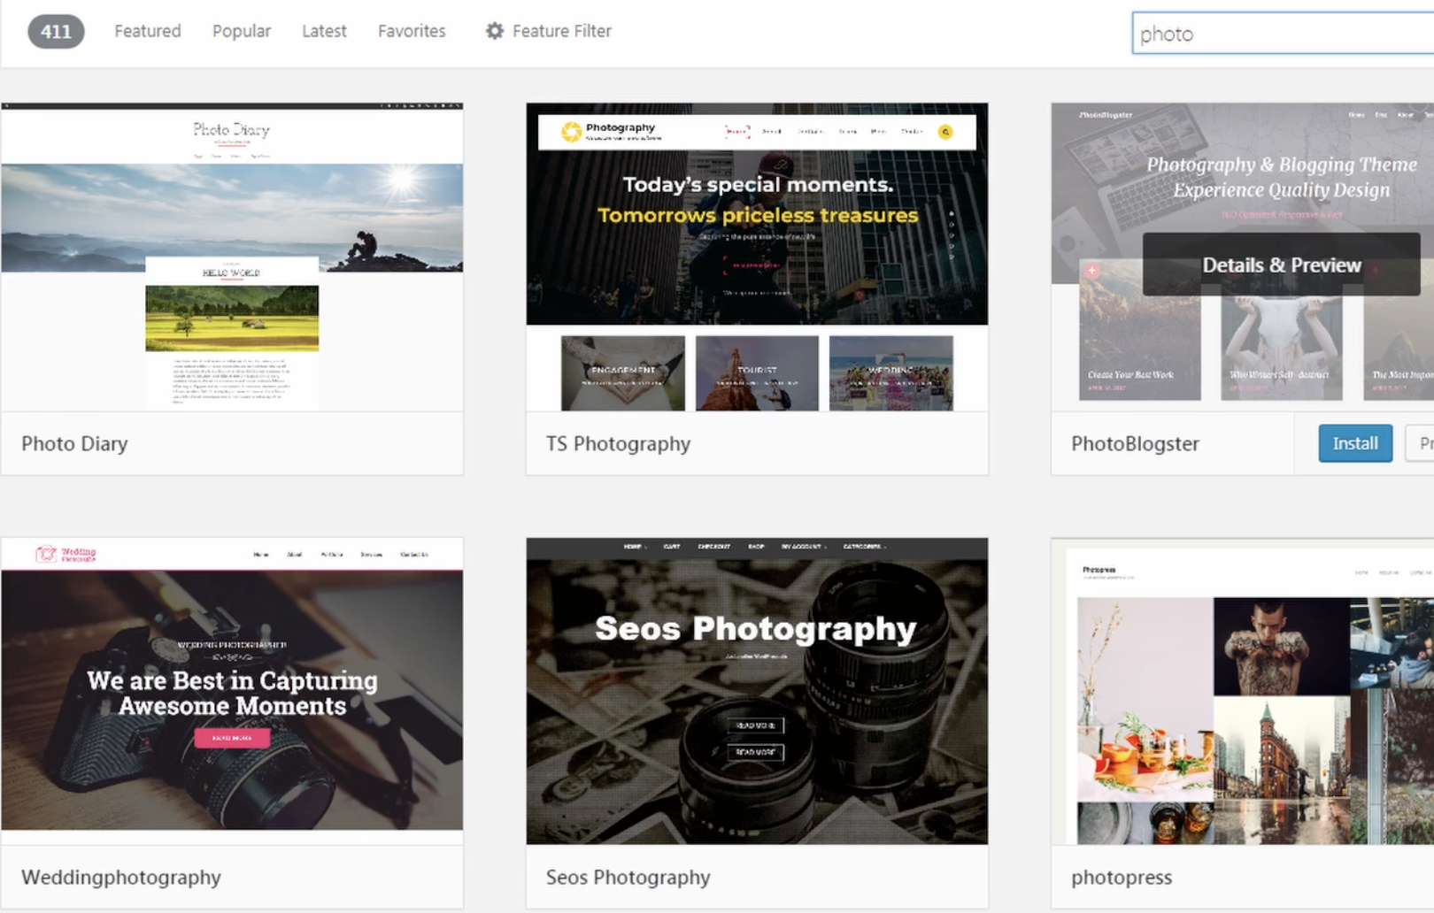Click the 'Seos Photography' theme name label
The image size is (1434, 913).
(x=628, y=878)
